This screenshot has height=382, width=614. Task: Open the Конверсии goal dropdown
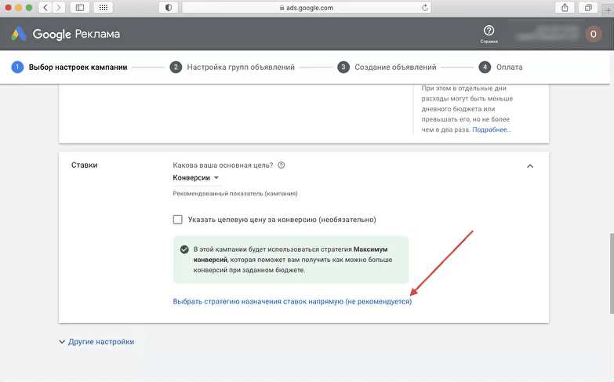(x=196, y=177)
